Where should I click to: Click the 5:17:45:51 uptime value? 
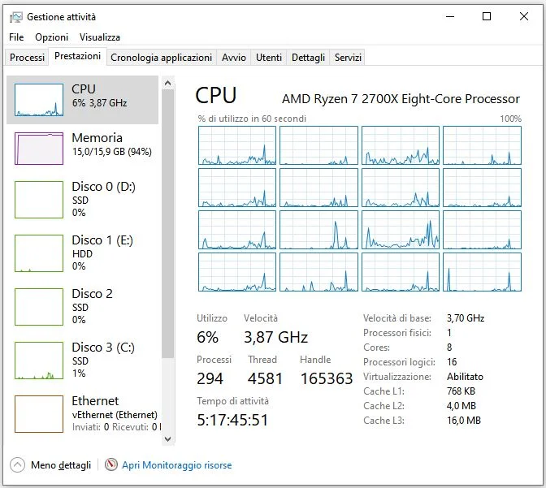[x=232, y=420]
